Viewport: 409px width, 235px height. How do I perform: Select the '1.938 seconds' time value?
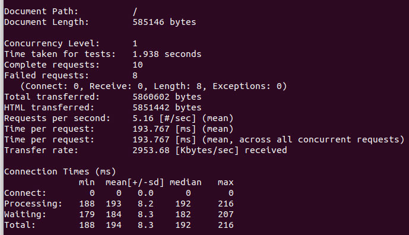point(167,54)
